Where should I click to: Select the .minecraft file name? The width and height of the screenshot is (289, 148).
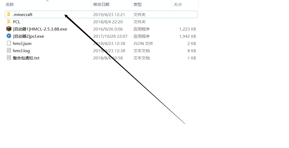23,14
